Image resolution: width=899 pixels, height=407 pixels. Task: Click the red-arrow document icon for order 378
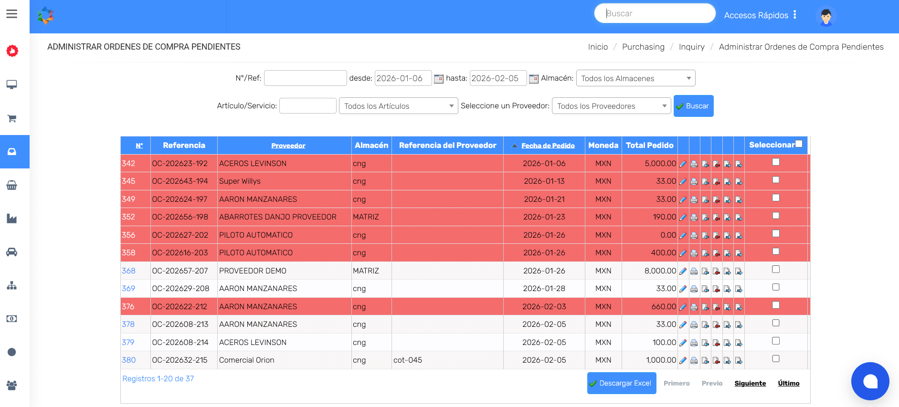(x=717, y=325)
